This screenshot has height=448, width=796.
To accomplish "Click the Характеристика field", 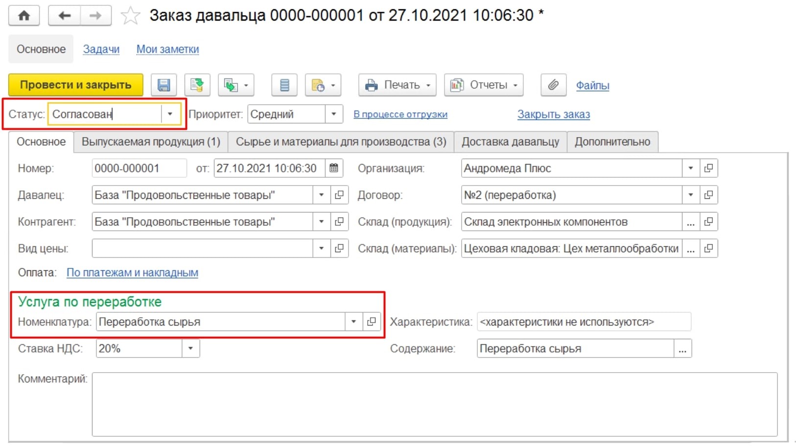I will click(x=584, y=322).
